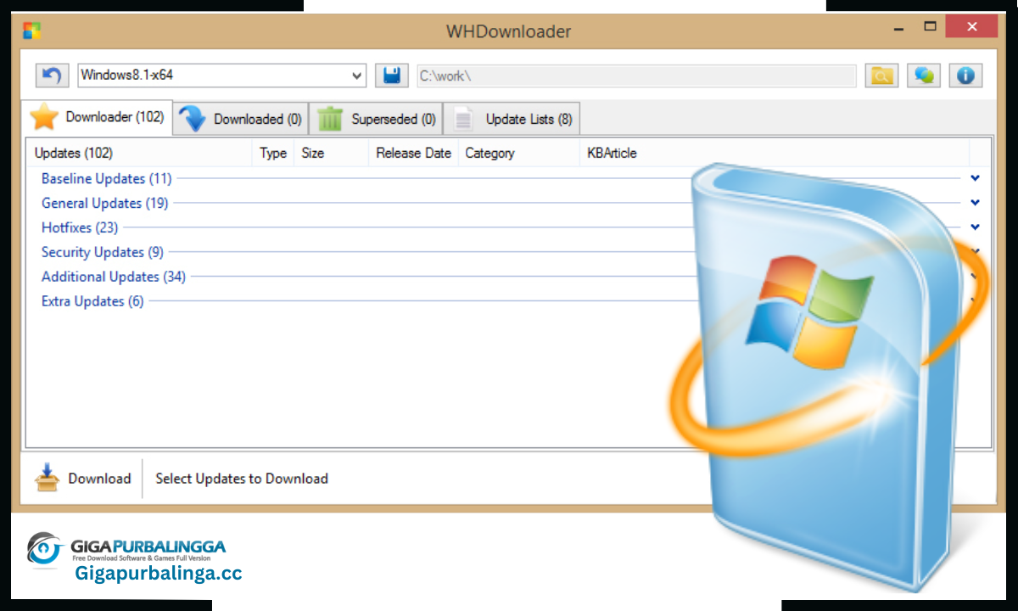
Task: Click the chevron on Hotfixes row
Action: pyautogui.click(x=975, y=227)
